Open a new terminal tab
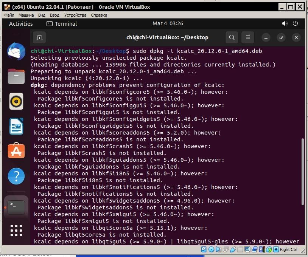The width and height of the screenshot is (308, 257). 39,37
